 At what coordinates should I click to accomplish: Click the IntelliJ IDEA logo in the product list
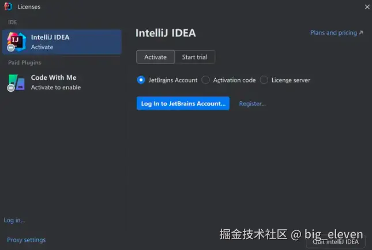tap(16, 42)
